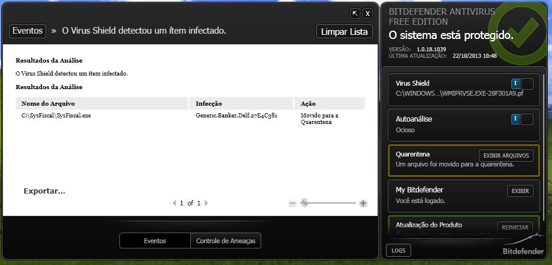The image size is (552, 265).
Task: Click the "1 of 1" page indicator
Action: 190,203
